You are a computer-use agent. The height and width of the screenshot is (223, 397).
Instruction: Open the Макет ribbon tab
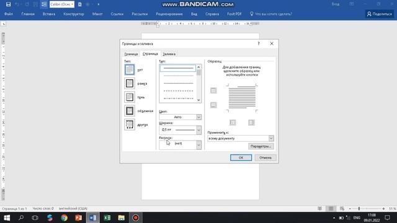pos(97,14)
